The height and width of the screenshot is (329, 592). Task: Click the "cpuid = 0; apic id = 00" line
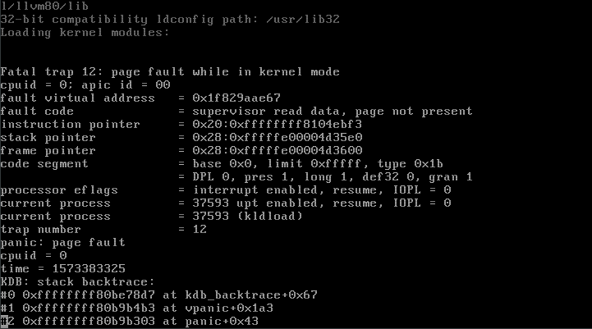[x=85, y=85]
